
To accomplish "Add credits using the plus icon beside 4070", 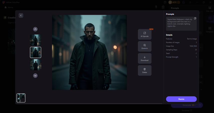I will pos(179,2).
